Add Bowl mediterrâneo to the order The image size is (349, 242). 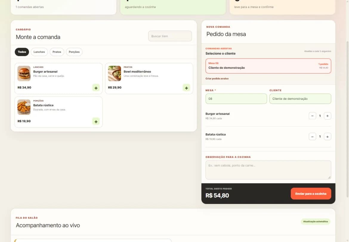pos(186,88)
